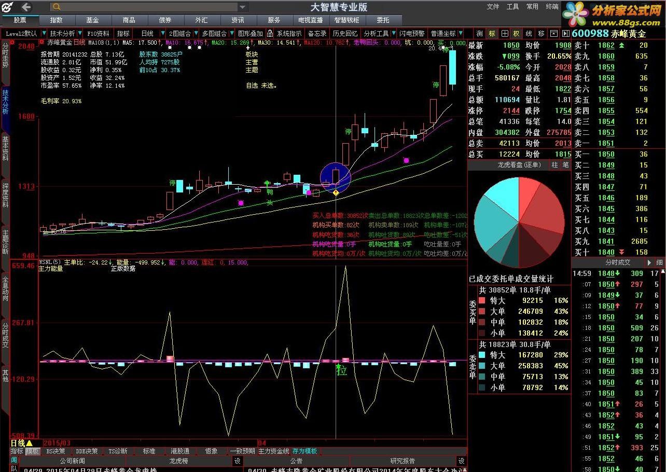Click the magnifier icon in search box

(x=57, y=7)
